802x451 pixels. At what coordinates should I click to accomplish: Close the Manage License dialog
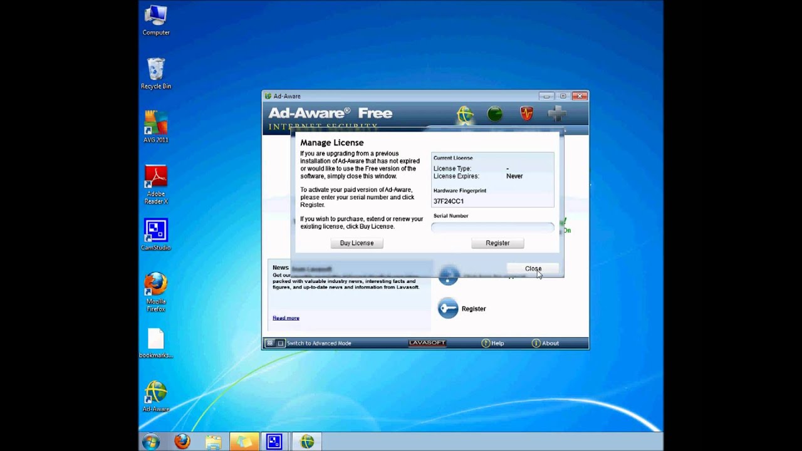(533, 269)
